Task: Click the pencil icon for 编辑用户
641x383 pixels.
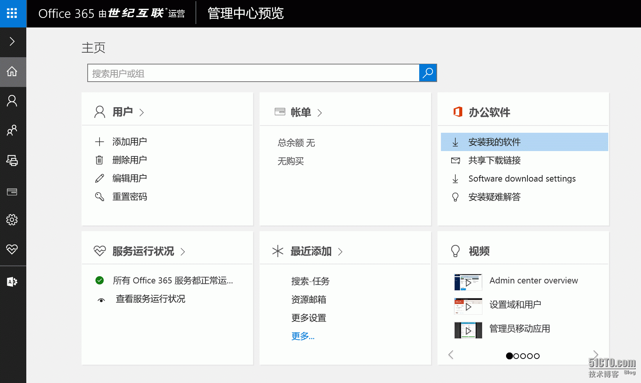Action: click(x=99, y=178)
